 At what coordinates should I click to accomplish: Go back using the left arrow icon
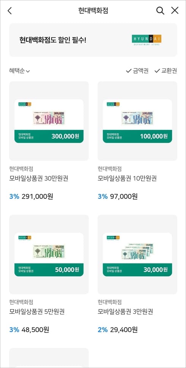pos(9,11)
